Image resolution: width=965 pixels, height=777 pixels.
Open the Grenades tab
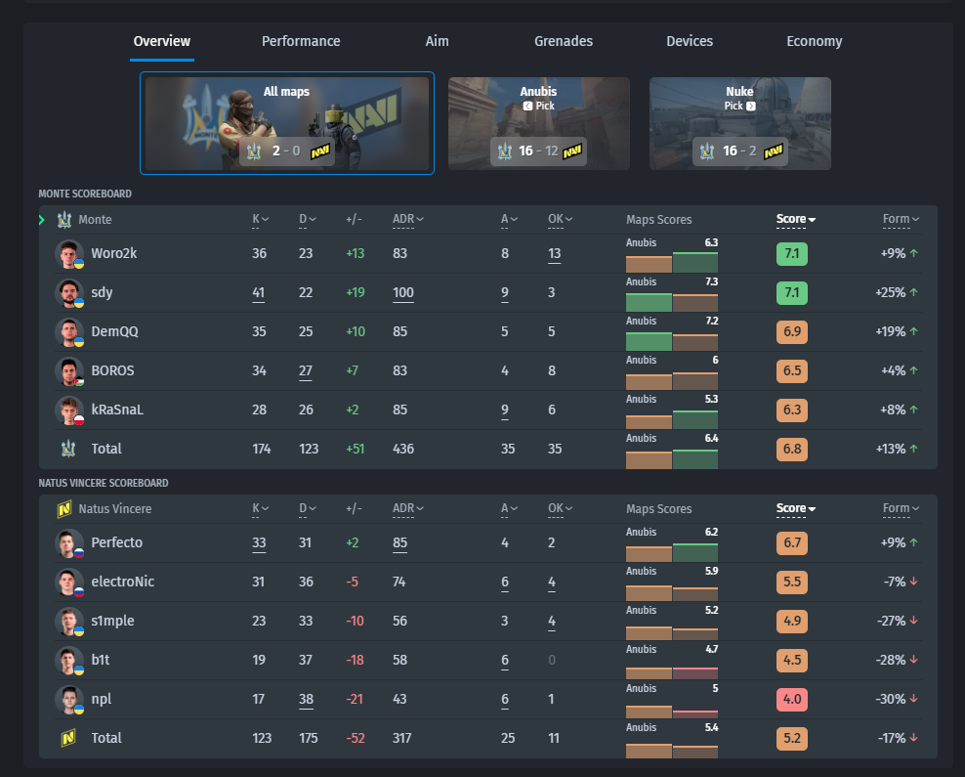pyautogui.click(x=564, y=41)
